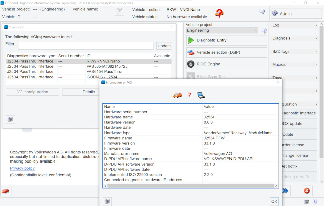Click the red question mark in Information on VCI
This screenshot has width=324, height=206.
tap(189, 95)
